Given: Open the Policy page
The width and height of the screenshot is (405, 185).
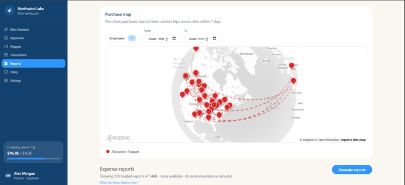Looking at the screenshot, I should (x=33, y=72).
